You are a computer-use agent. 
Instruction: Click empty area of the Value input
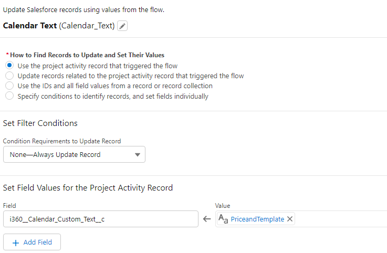[x=341, y=219]
